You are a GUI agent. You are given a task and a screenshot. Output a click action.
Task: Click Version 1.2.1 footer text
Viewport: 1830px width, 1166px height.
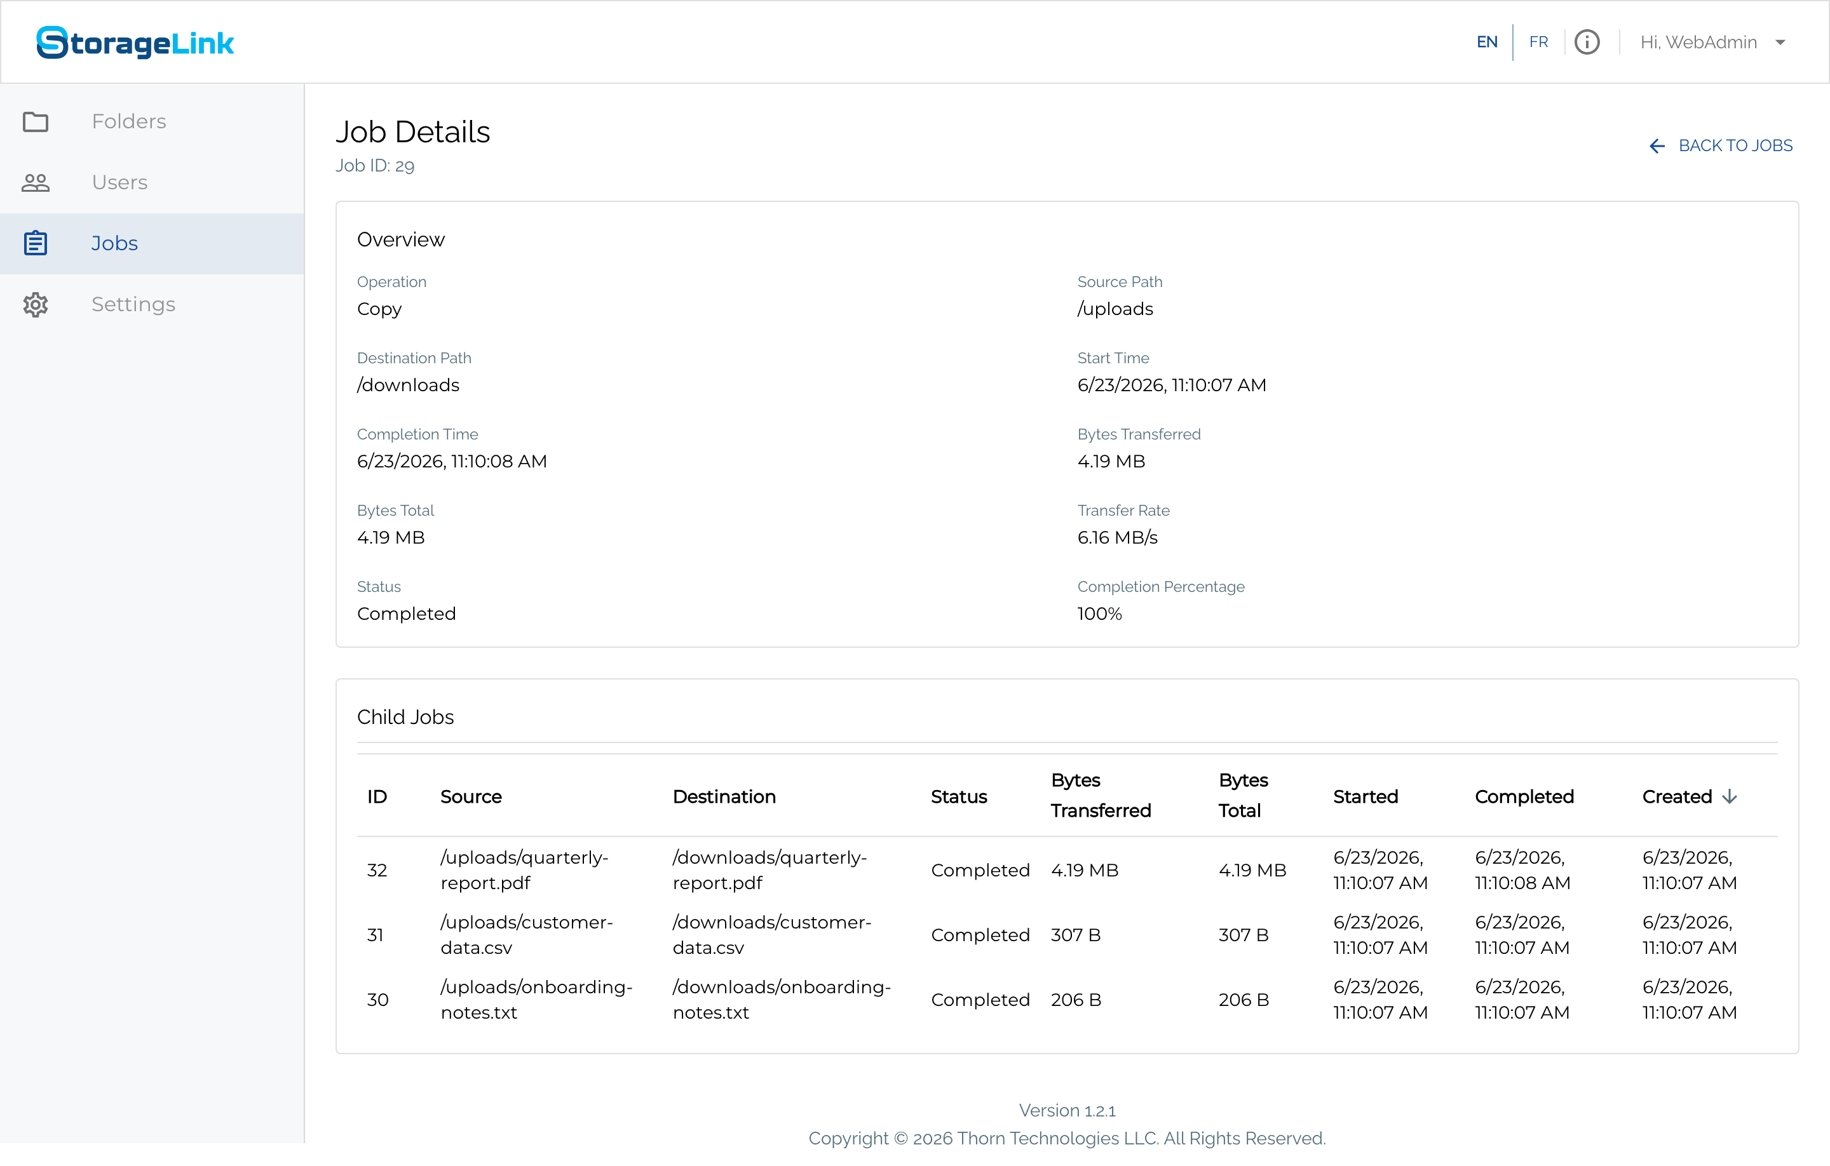tap(1067, 1109)
